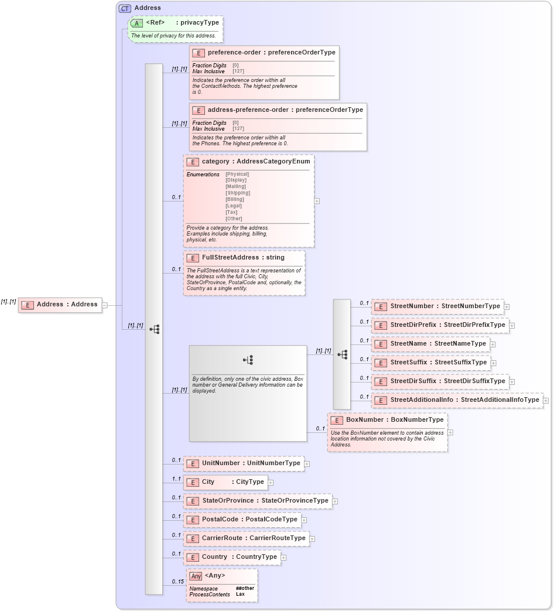Collapse the Address : Address root element
Viewport: 554px width, 611px height.
(x=105, y=304)
